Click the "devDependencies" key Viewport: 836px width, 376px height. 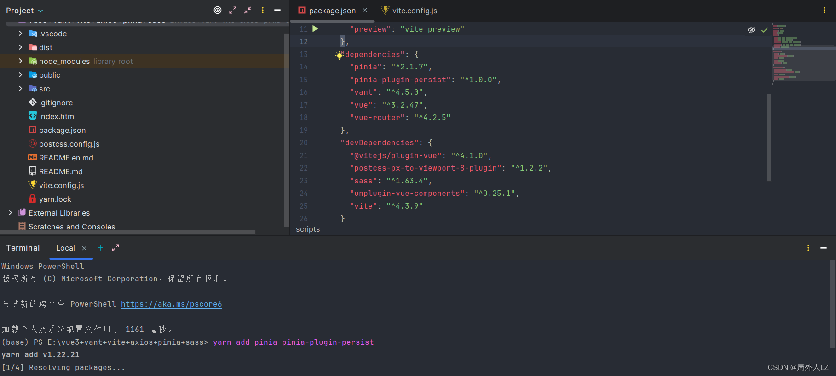380,143
